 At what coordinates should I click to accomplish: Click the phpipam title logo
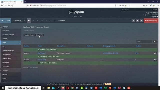pos(77,11)
